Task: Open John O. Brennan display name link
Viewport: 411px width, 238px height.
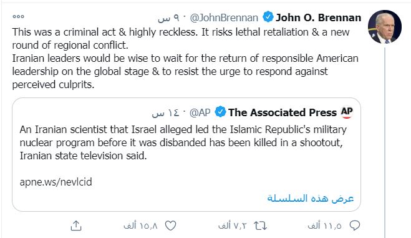Action: (x=318, y=17)
